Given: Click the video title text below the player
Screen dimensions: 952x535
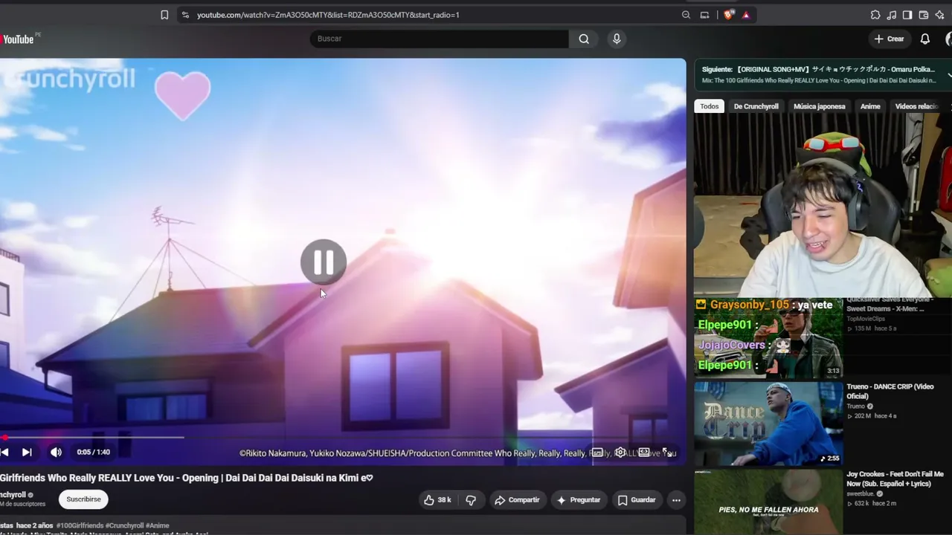Looking at the screenshot, I should point(187,478).
